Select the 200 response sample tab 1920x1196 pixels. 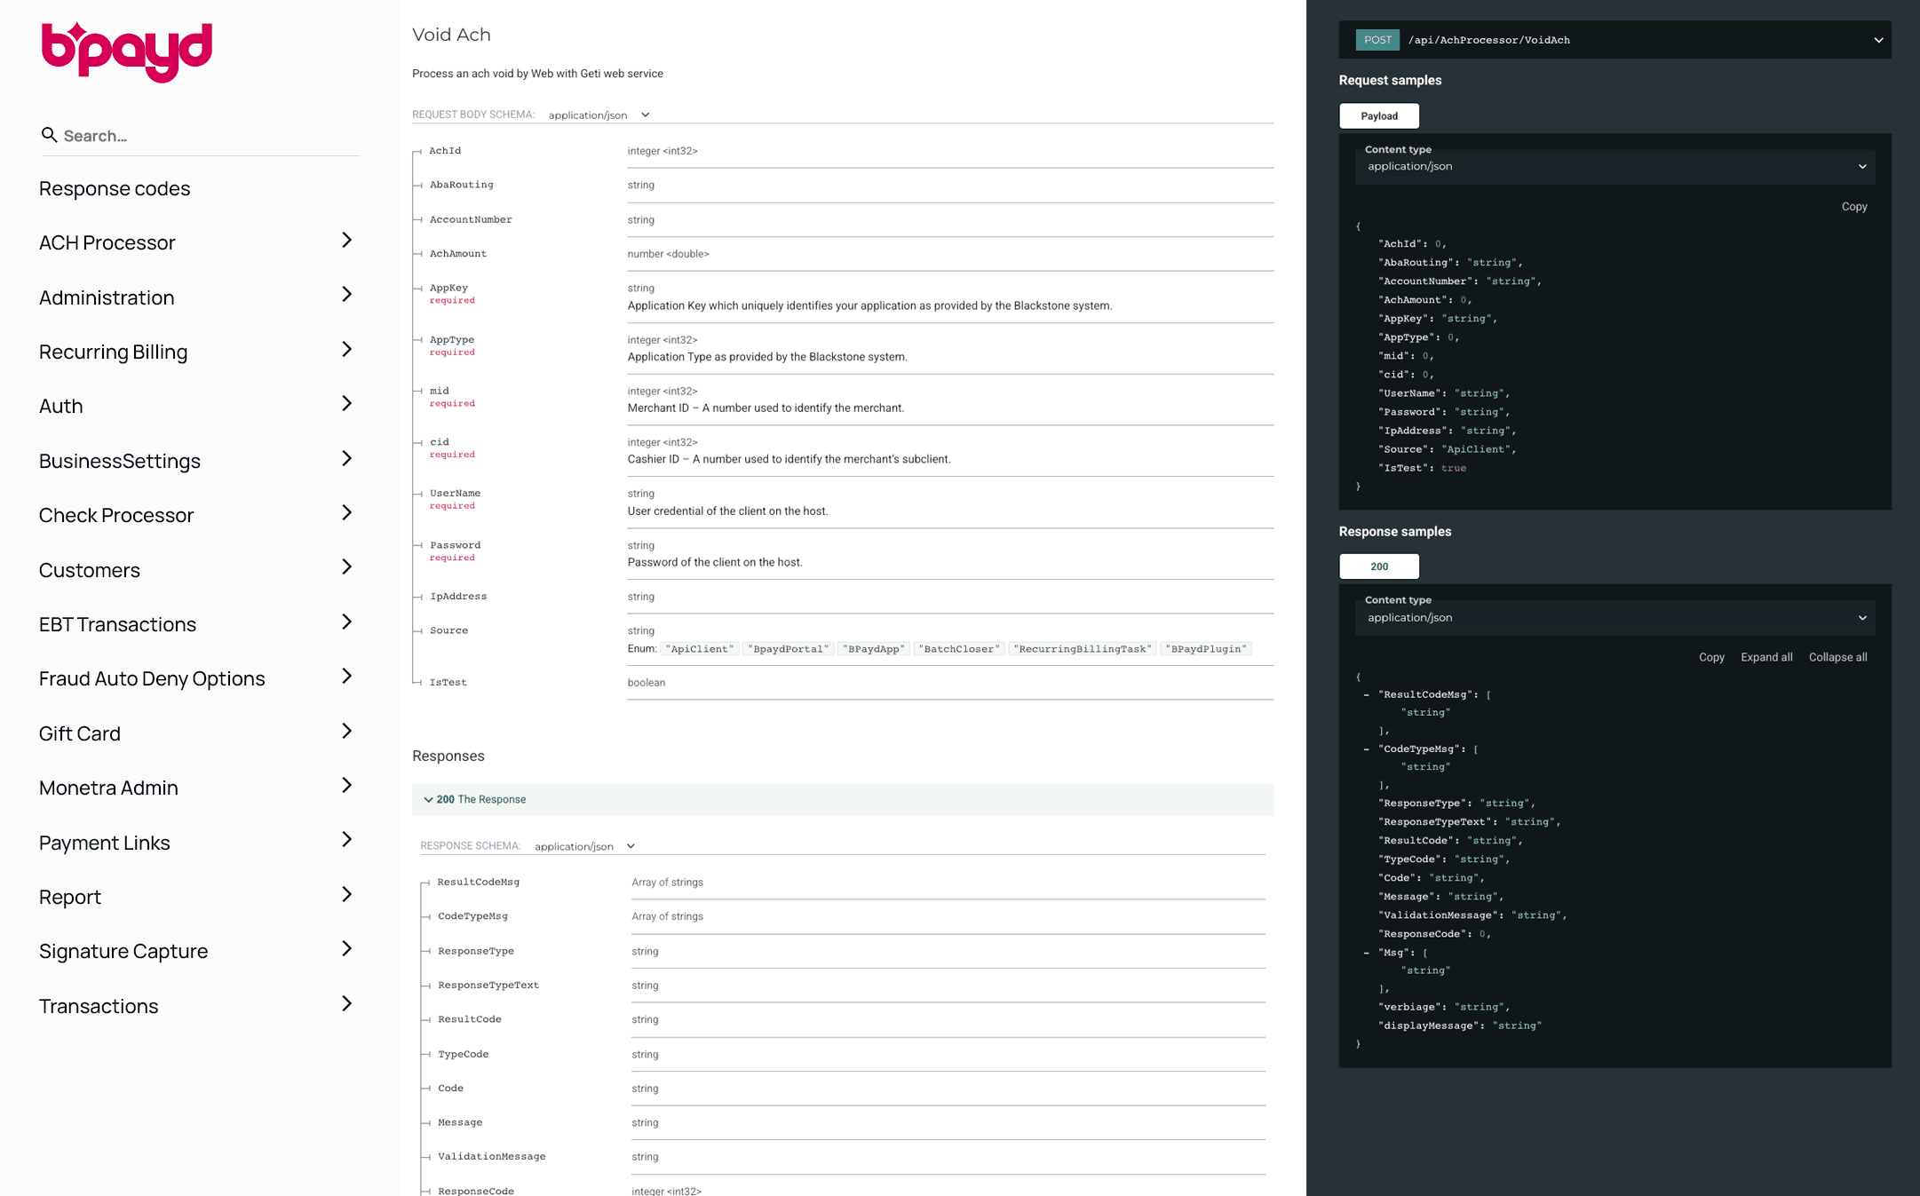click(x=1379, y=566)
